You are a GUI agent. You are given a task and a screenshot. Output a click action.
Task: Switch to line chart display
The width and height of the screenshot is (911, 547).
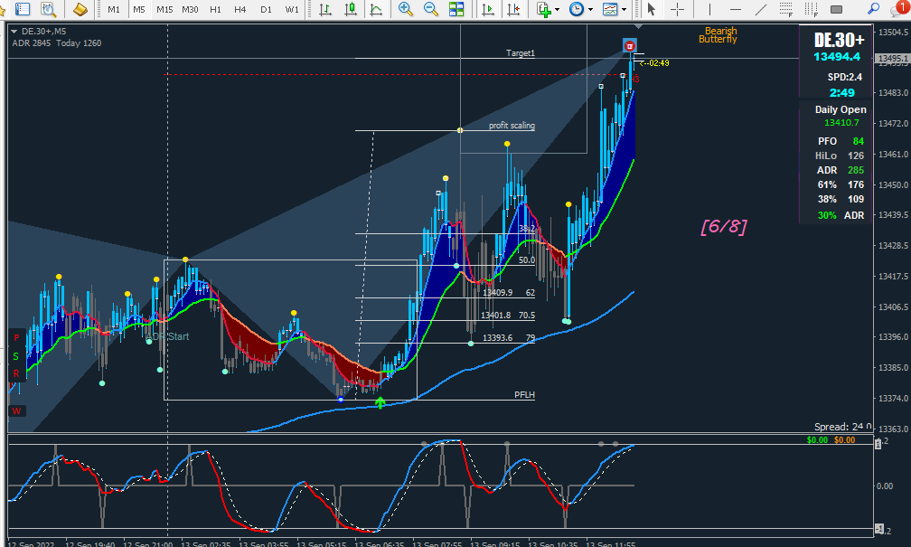[376, 9]
